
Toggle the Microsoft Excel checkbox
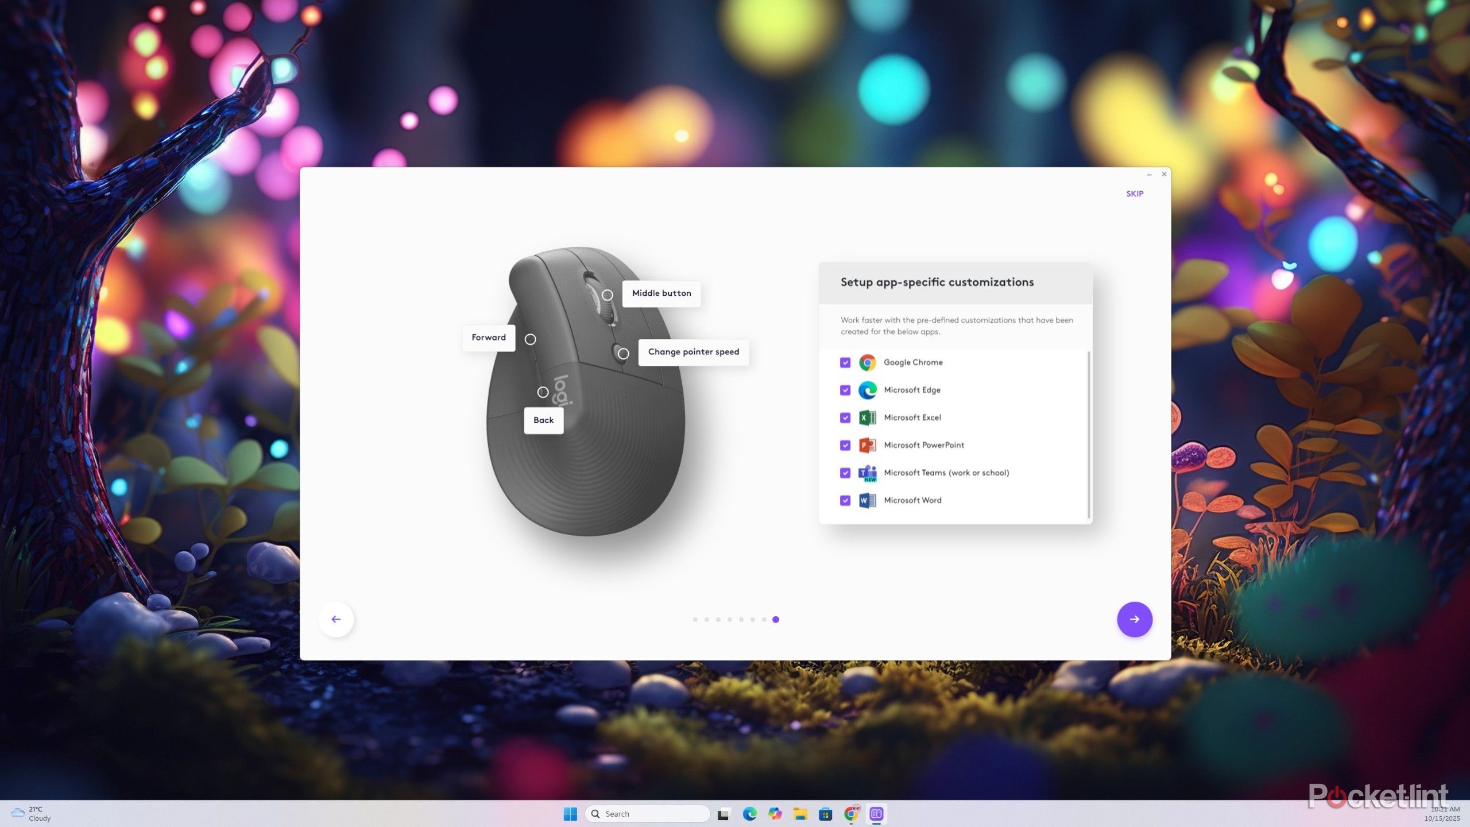(x=845, y=418)
